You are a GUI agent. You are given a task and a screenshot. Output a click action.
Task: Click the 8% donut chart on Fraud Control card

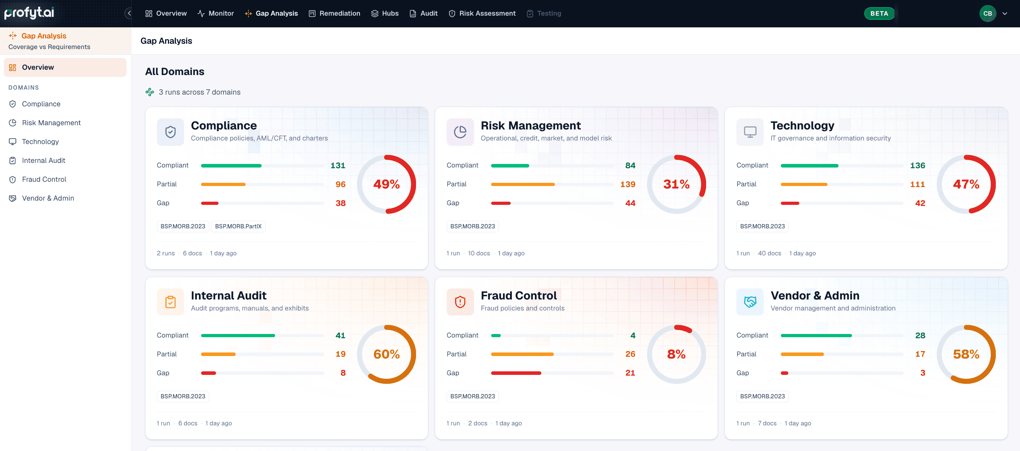click(676, 355)
